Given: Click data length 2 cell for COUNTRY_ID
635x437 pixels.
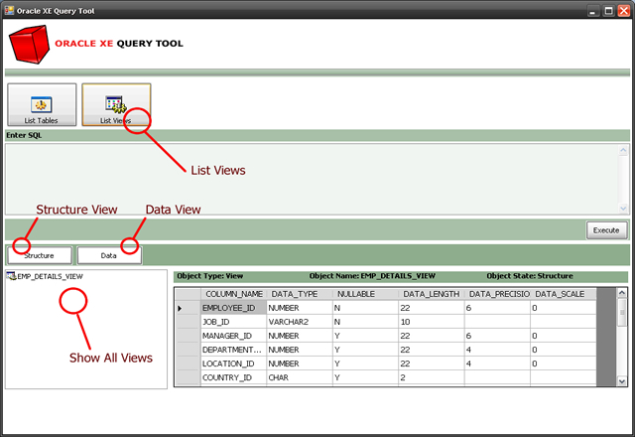Looking at the screenshot, I should 432,377.
